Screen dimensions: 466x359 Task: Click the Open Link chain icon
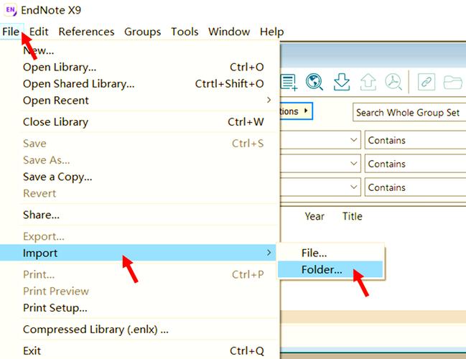[x=427, y=82]
